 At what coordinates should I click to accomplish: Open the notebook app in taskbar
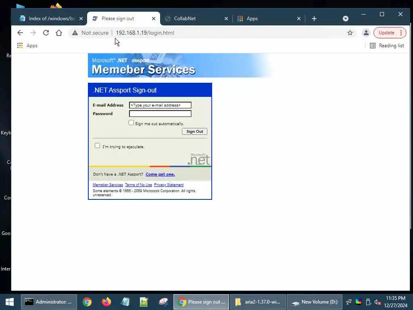pyautogui.click(x=125, y=302)
